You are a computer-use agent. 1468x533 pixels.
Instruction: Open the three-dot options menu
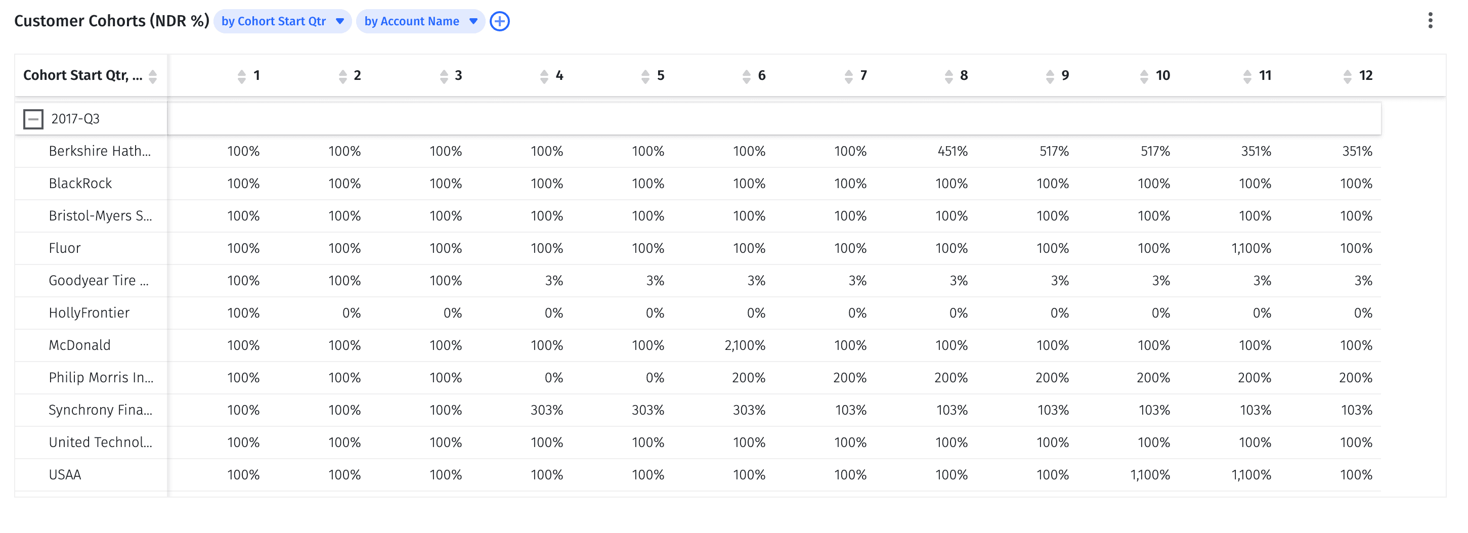point(1432,19)
